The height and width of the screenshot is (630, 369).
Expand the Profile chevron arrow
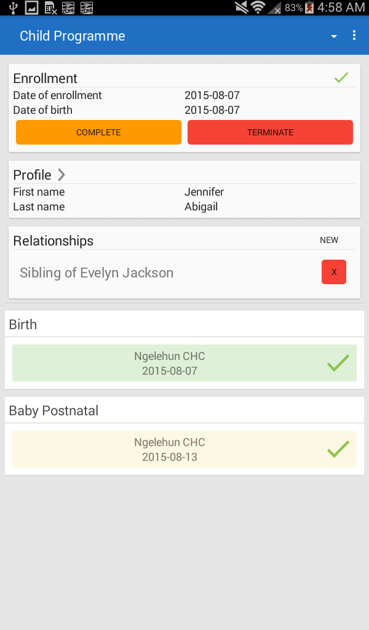tap(61, 175)
